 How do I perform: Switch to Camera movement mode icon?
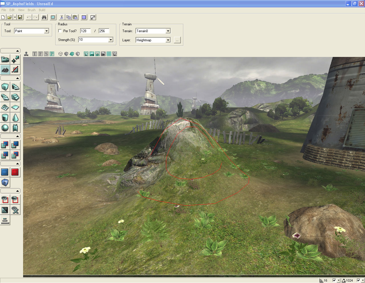point(5,60)
